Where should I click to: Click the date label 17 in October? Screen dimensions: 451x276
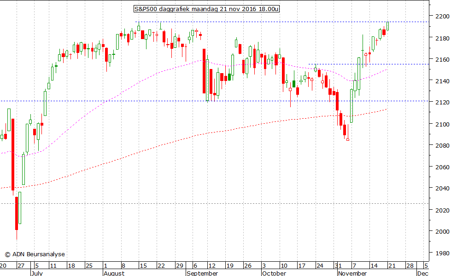pyautogui.click(x=302, y=266)
